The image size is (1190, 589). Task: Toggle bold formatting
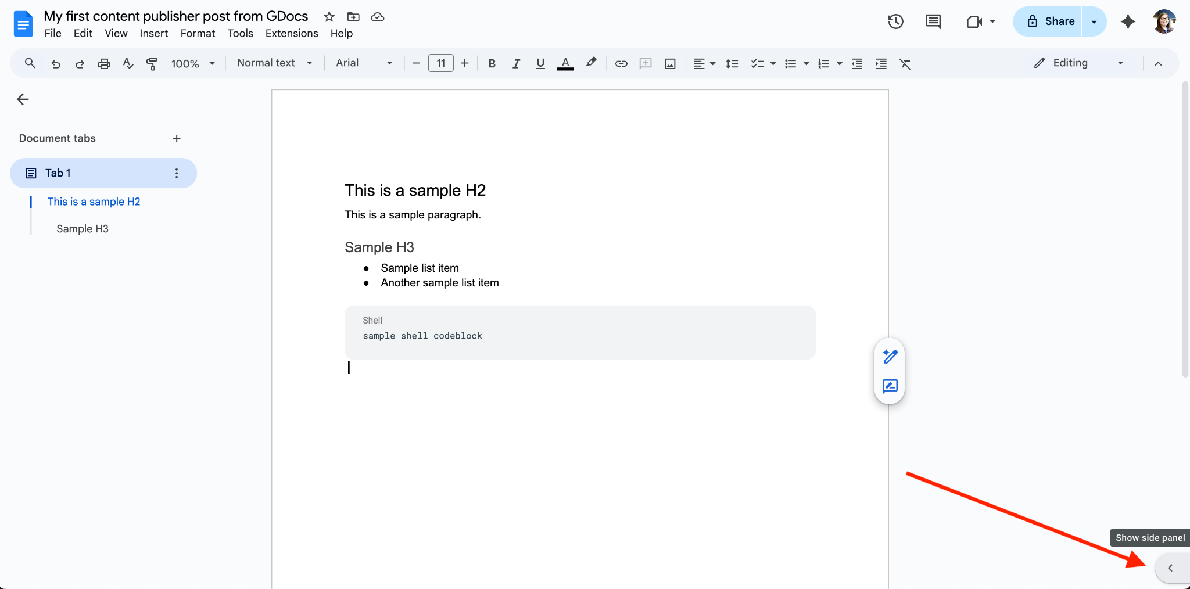tap(492, 63)
